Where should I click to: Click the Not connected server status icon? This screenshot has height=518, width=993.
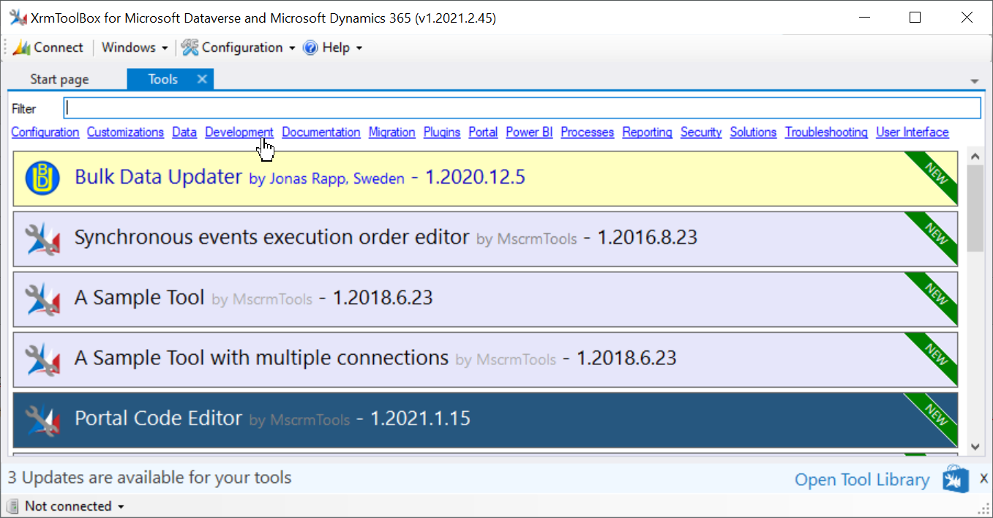tap(12, 506)
